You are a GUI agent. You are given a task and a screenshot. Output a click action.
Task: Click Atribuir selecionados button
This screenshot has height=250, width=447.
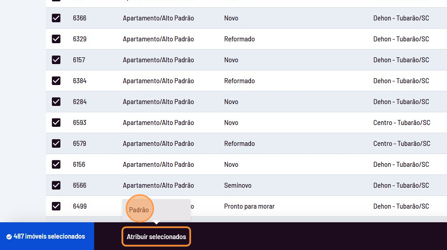click(x=156, y=237)
